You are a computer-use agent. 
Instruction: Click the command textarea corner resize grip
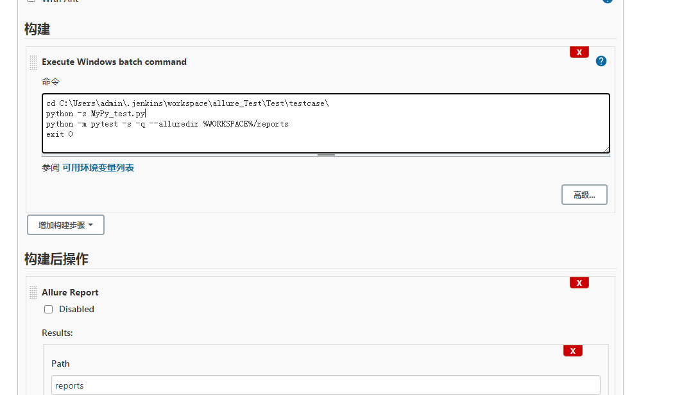[x=606, y=150]
